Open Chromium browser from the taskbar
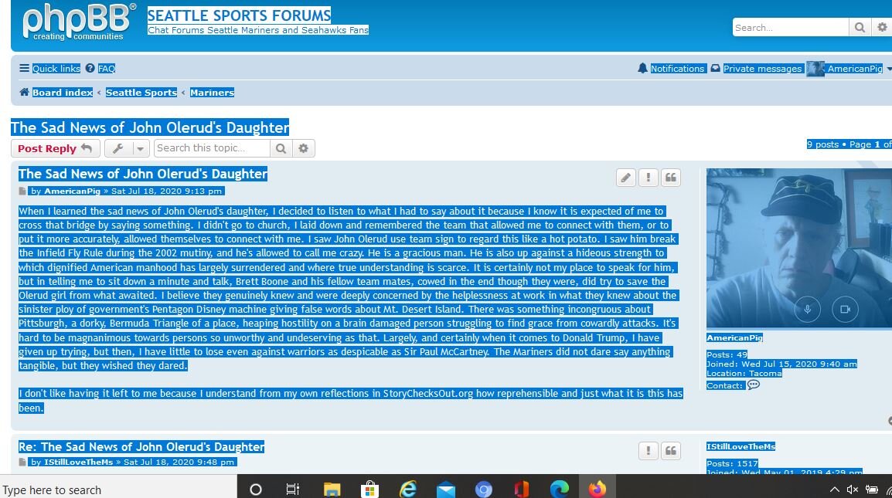This screenshot has height=498, width=892. (x=484, y=489)
